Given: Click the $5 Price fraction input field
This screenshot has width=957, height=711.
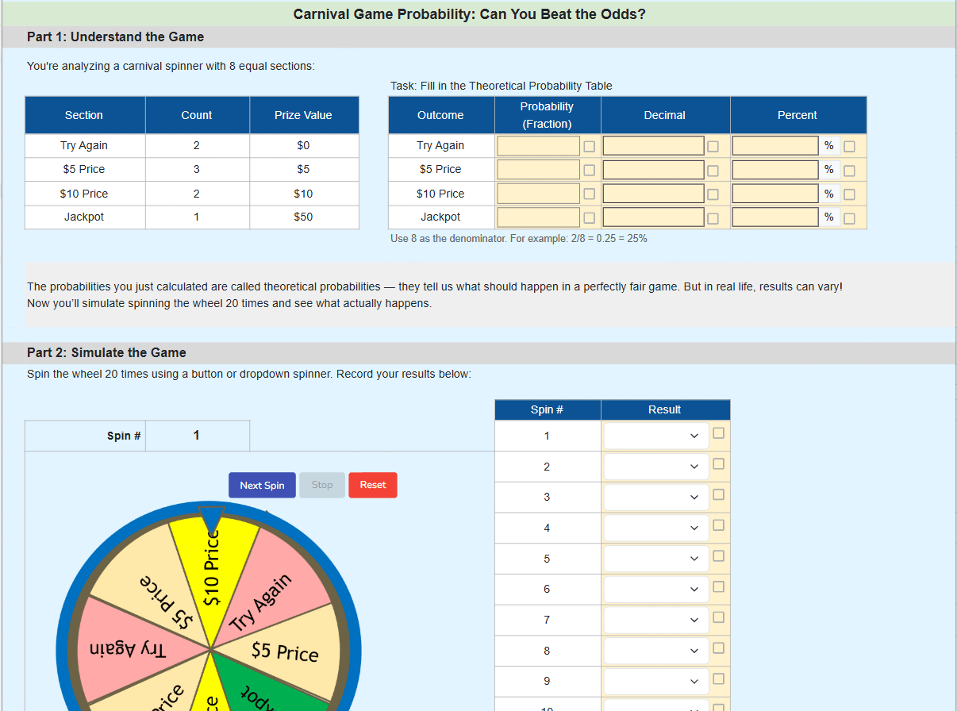Looking at the screenshot, I should tap(539, 170).
